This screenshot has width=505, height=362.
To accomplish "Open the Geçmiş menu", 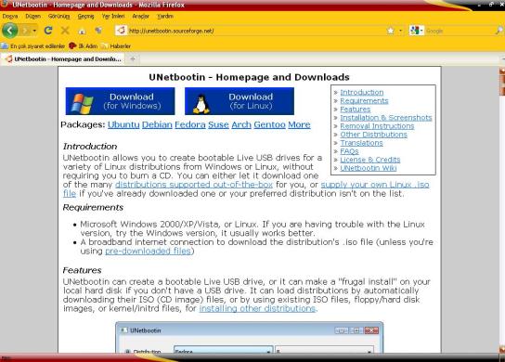I will (x=86, y=16).
